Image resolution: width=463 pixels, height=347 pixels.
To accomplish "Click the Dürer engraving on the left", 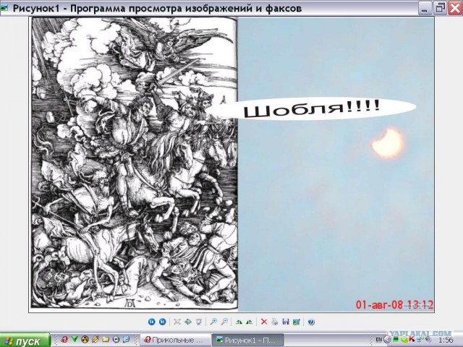I will [x=135, y=163].
